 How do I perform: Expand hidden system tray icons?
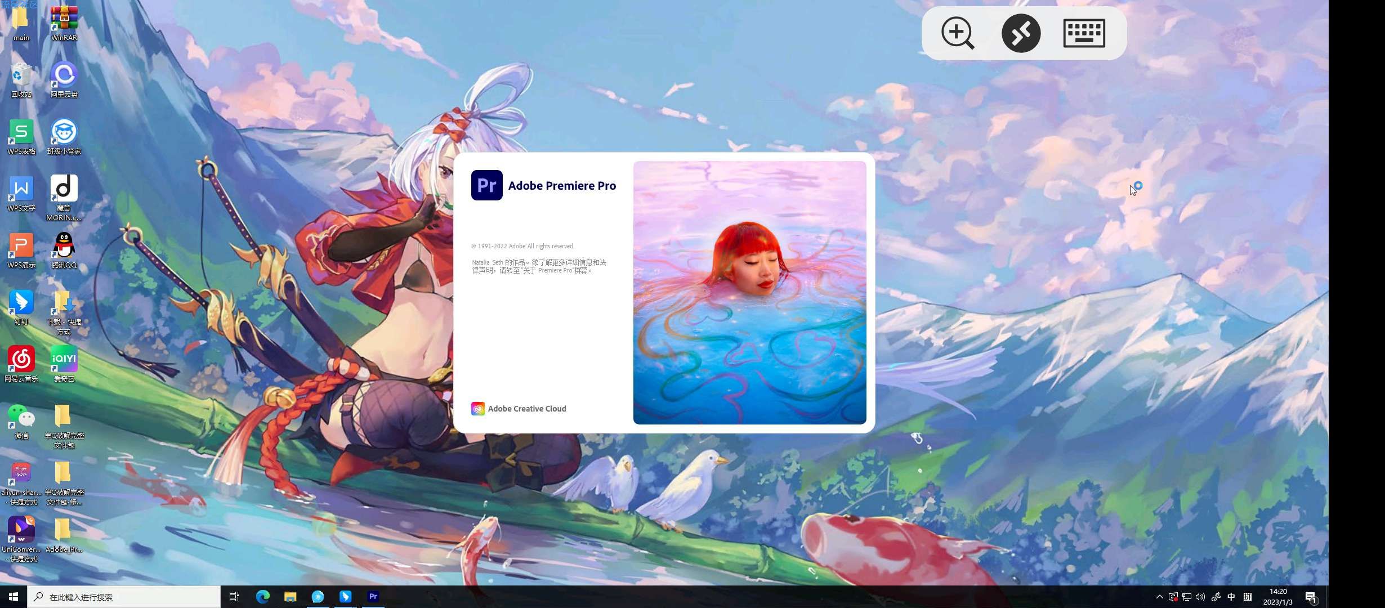1159,597
